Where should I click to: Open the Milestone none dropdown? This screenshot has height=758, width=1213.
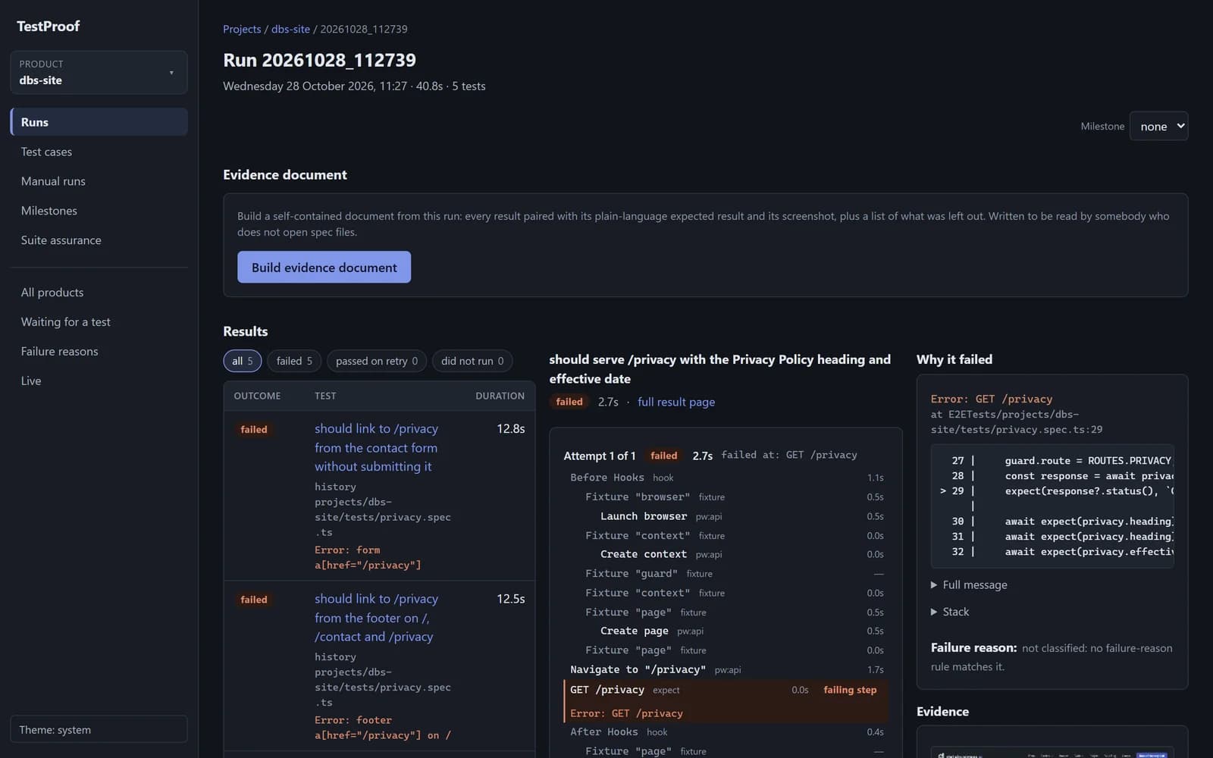(x=1158, y=127)
